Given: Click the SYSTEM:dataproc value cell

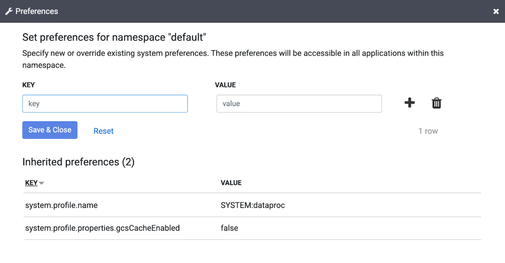Looking at the screenshot, I should pos(251,205).
